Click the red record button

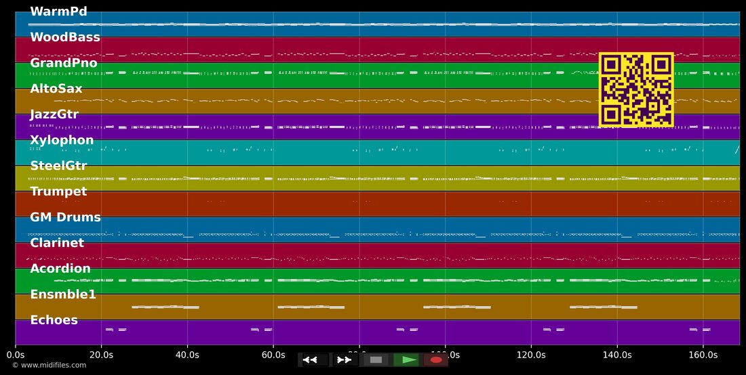[436, 360]
